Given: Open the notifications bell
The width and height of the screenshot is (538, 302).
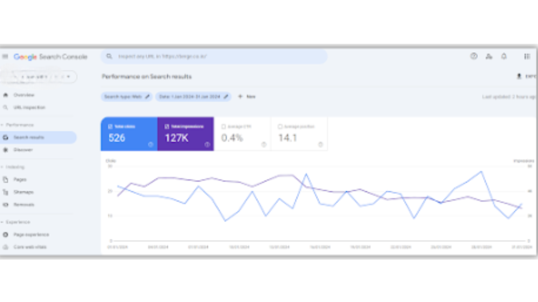Looking at the screenshot, I should coord(504,56).
